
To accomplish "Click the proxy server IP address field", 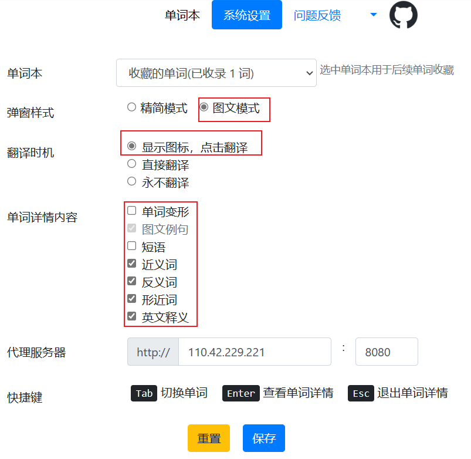I will (255, 352).
